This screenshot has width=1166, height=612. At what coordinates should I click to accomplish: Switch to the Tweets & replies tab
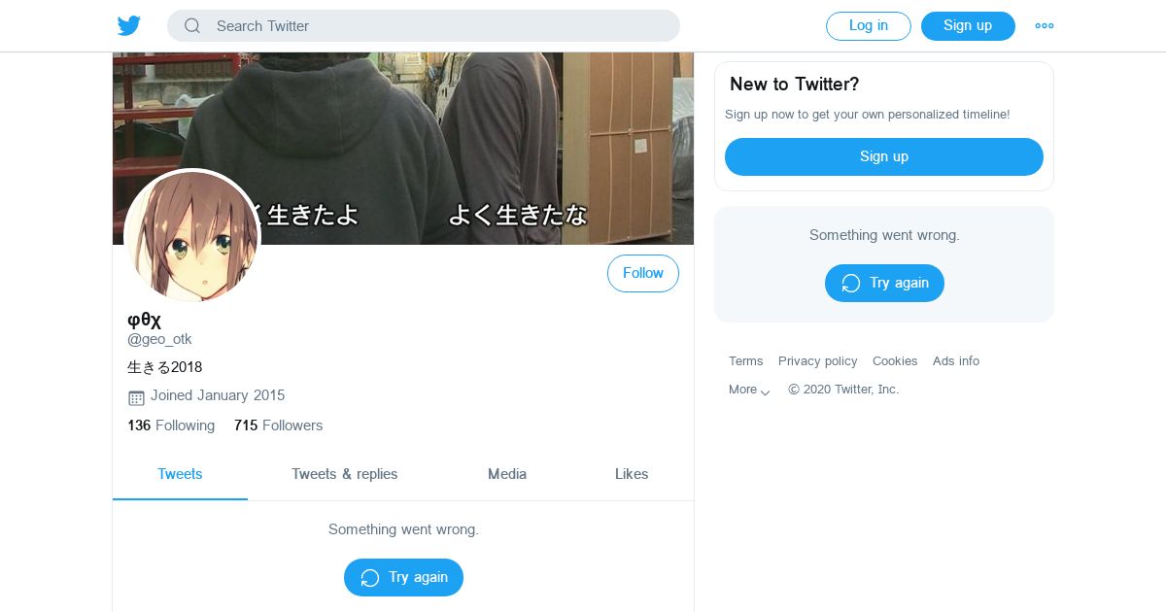345,474
